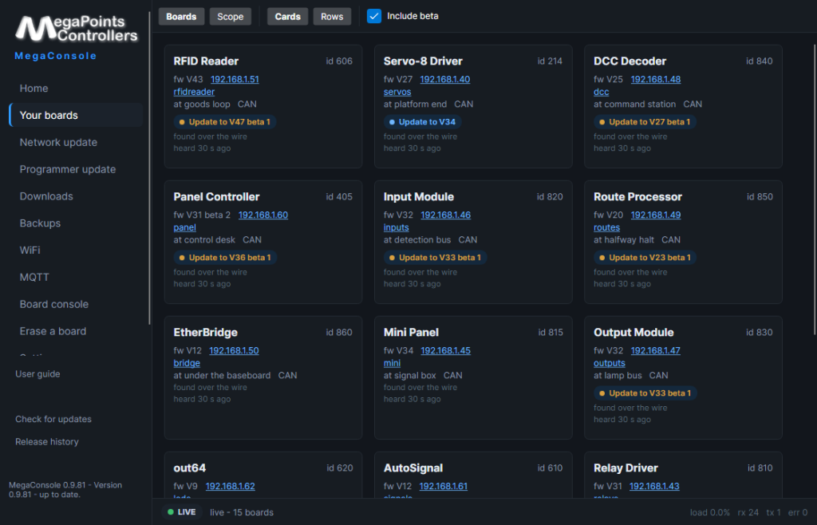
Task: Open the outputs hostname link
Action: click(609, 363)
